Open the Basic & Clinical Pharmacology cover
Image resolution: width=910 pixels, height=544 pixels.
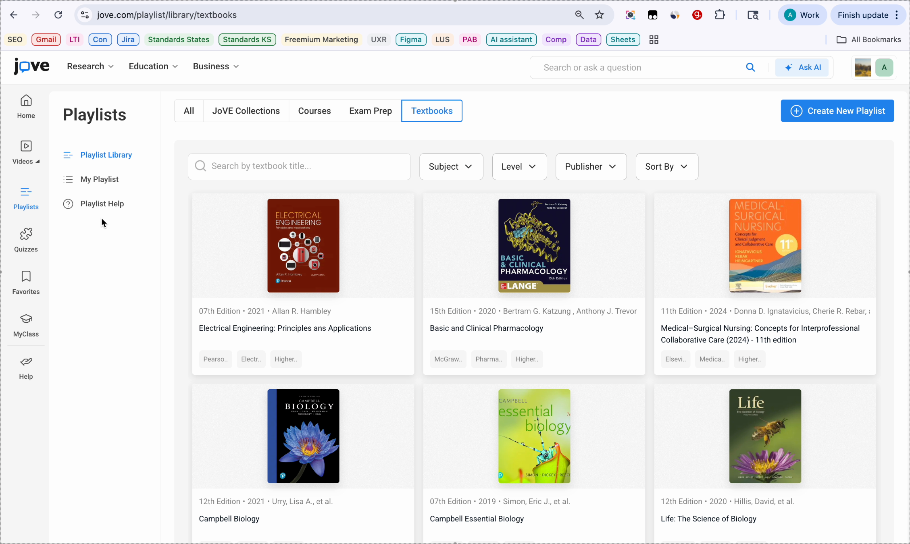[534, 245]
